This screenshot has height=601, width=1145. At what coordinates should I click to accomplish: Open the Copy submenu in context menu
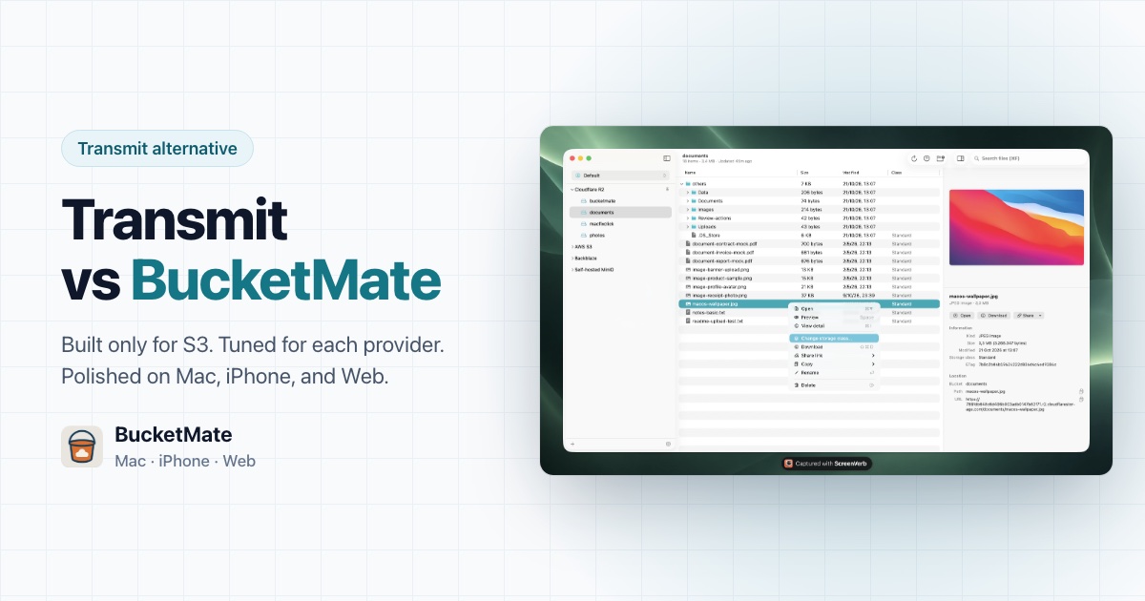(x=834, y=363)
